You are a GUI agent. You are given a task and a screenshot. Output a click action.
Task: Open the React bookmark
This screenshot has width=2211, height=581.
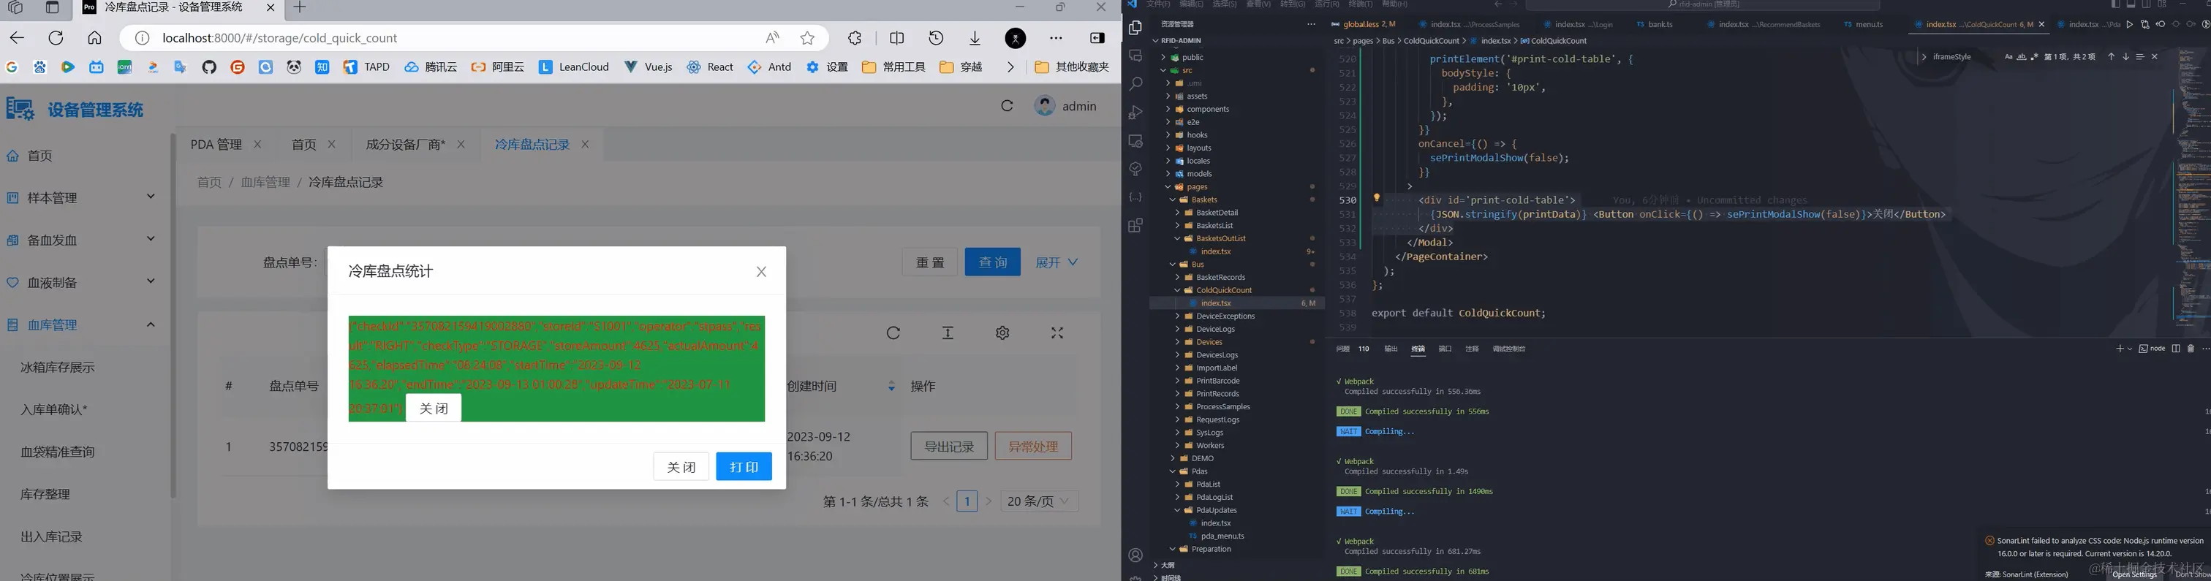click(x=710, y=67)
